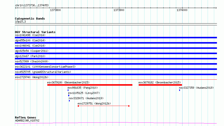Click the blue bar for dgv120n67
Image resolution: width=224 pixels, height=126 pixels.
[116, 59]
